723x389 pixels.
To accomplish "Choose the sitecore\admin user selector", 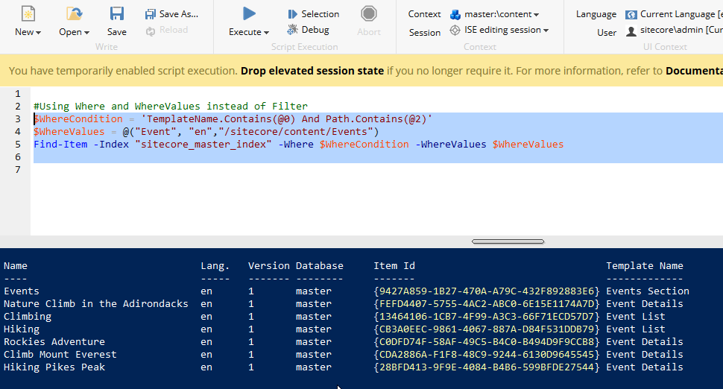I will pos(673,31).
